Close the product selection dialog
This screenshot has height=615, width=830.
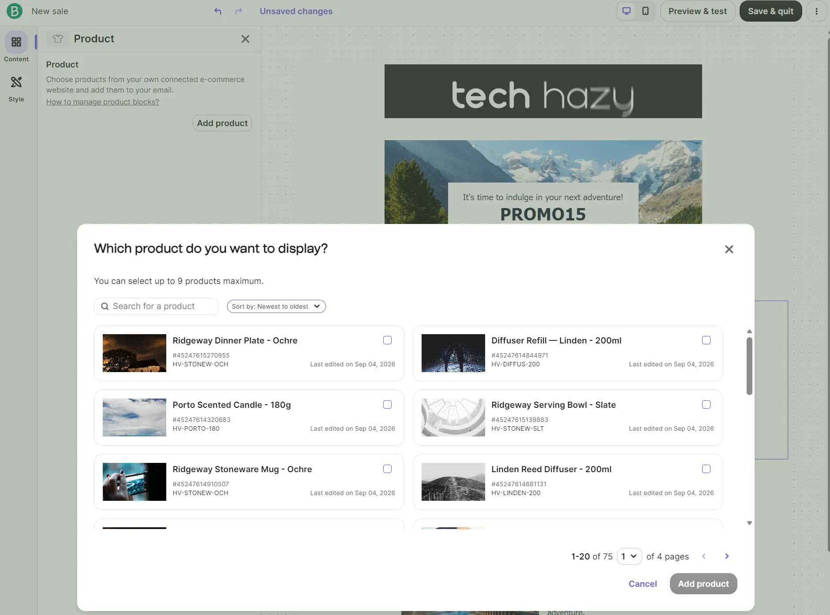click(x=729, y=249)
